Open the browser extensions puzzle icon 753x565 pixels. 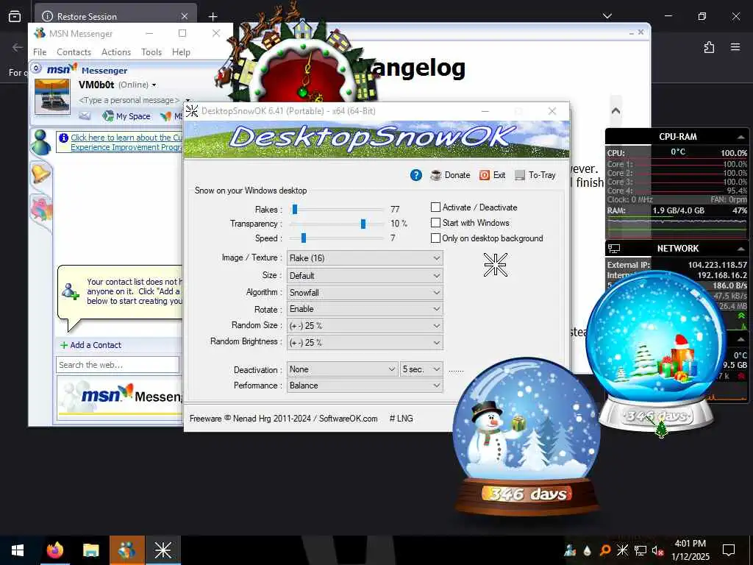coord(709,47)
